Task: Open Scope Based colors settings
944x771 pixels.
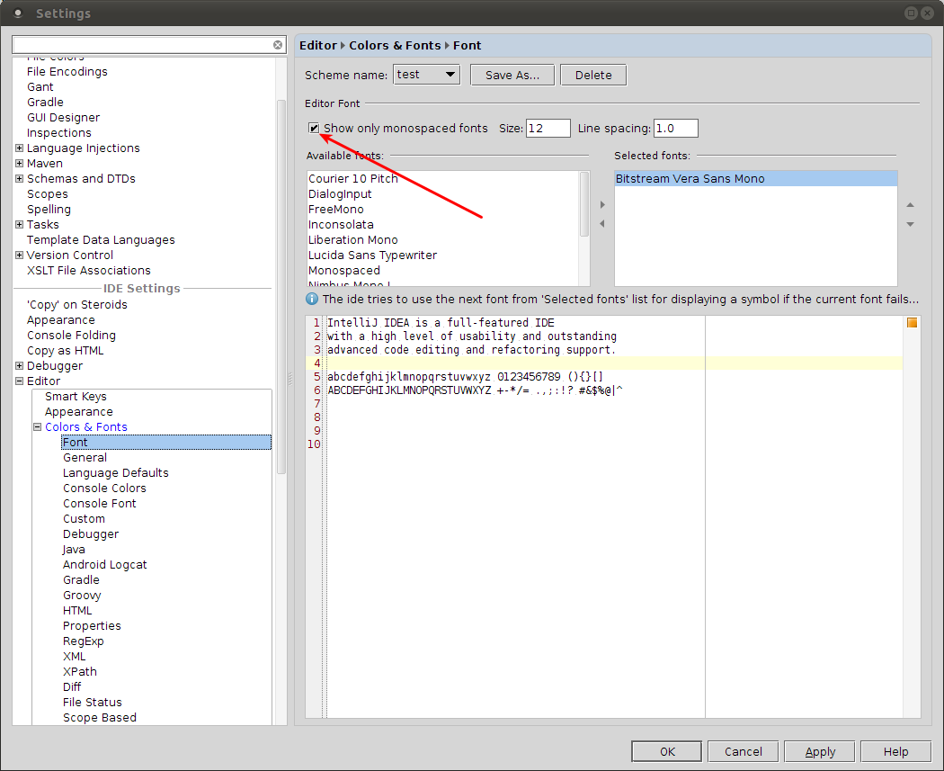Action: [99, 717]
